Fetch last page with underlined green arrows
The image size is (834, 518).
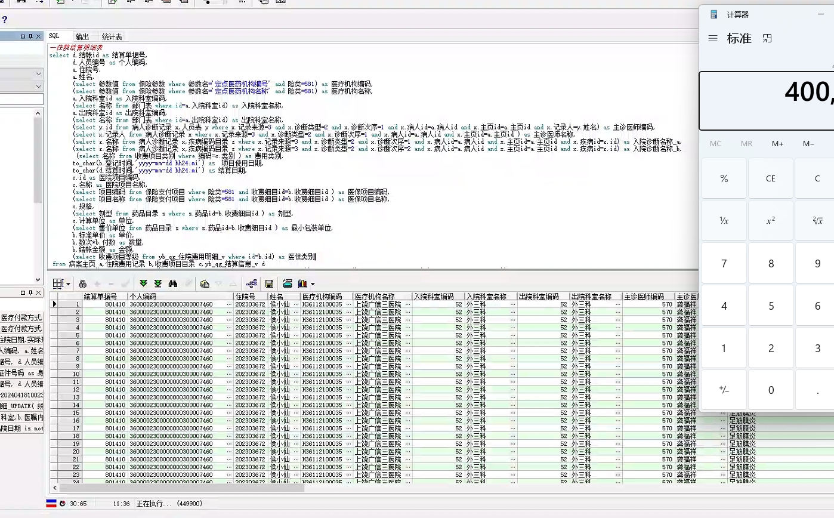[157, 284]
